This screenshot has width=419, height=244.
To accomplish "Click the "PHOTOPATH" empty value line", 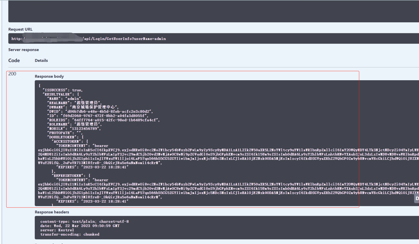I will point(65,133).
